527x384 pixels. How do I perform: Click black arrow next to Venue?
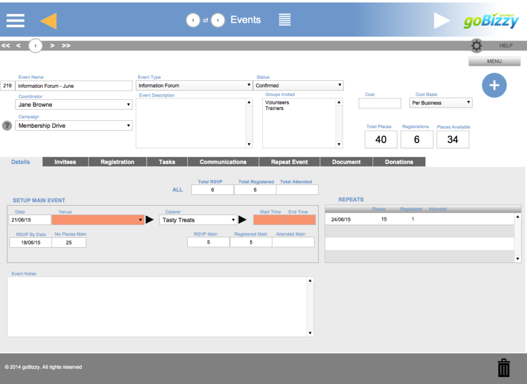(x=150, y=220)
